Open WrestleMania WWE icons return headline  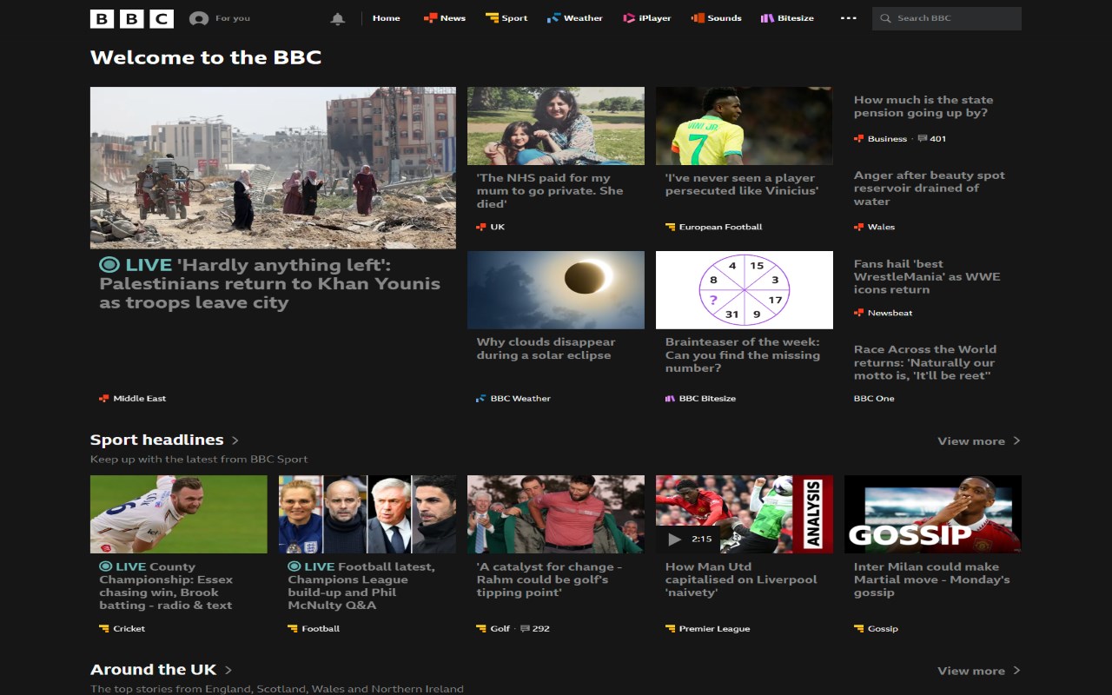click(x=927, y=276)
